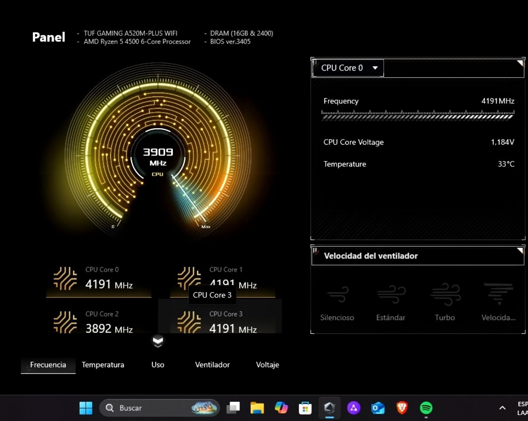Open the Voltaje tab
Viewport: 528px width, 421px height.
[268, 365]
